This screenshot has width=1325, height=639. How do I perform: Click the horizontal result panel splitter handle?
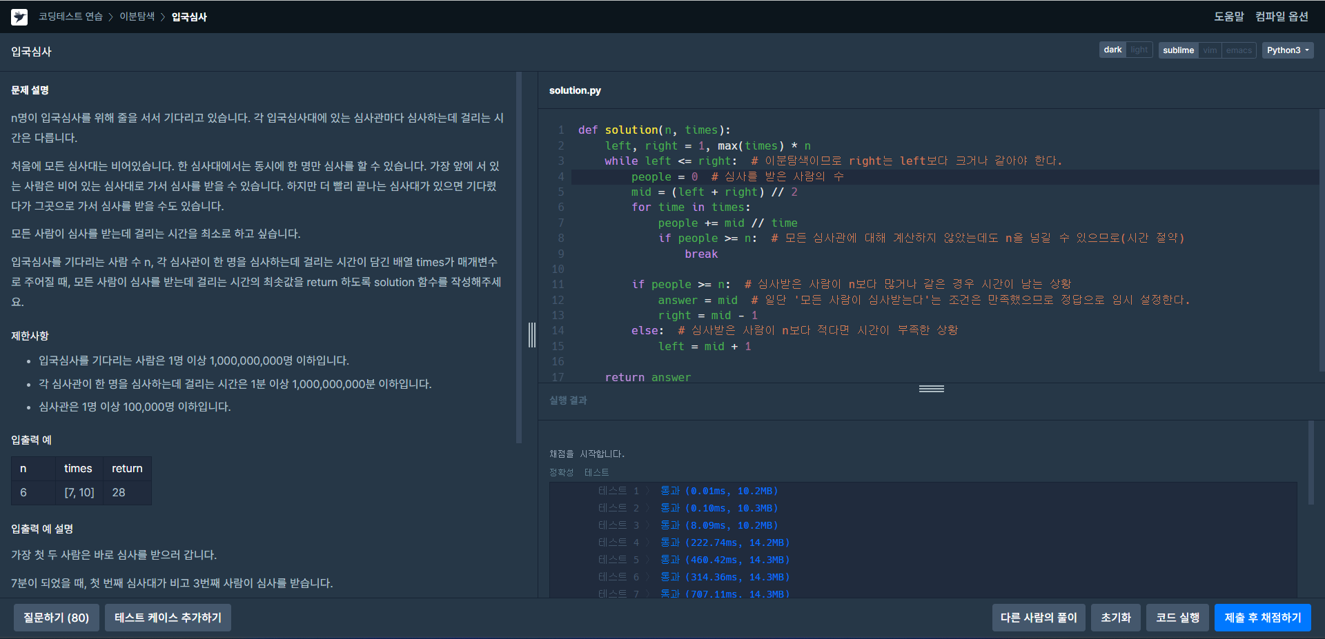(931, 389)
